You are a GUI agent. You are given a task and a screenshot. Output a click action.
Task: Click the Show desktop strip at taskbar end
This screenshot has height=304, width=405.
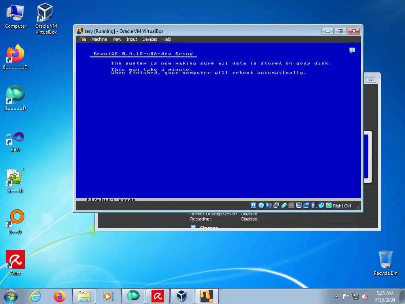[x=402, y=296]
